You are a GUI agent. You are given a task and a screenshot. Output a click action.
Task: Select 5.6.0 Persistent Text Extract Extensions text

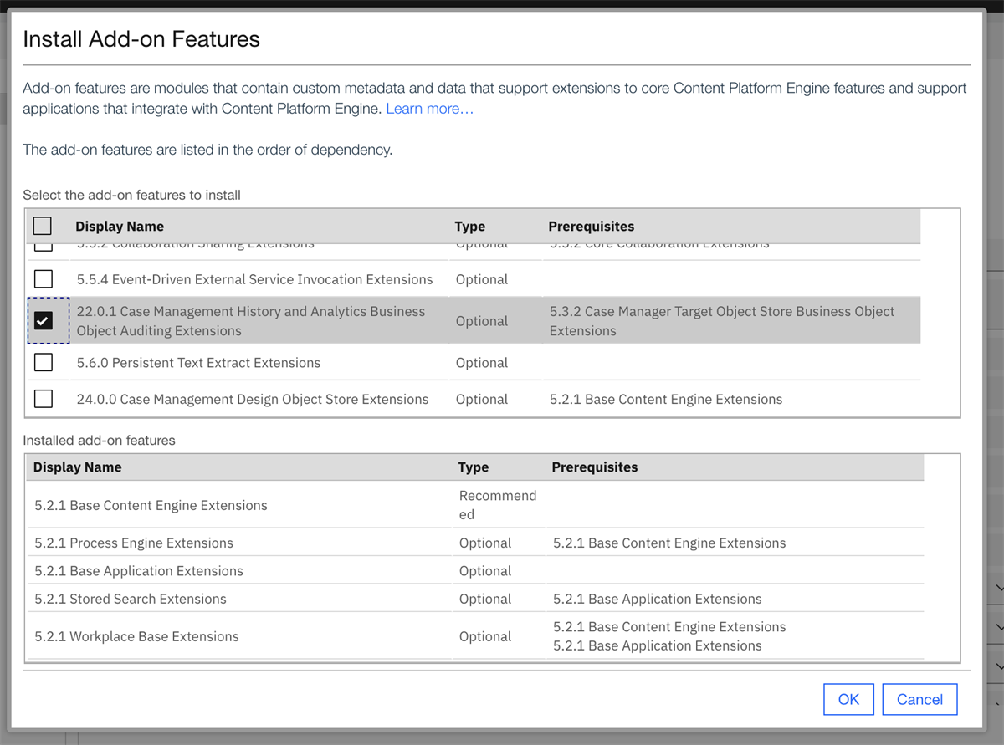(x=199, y=363)
